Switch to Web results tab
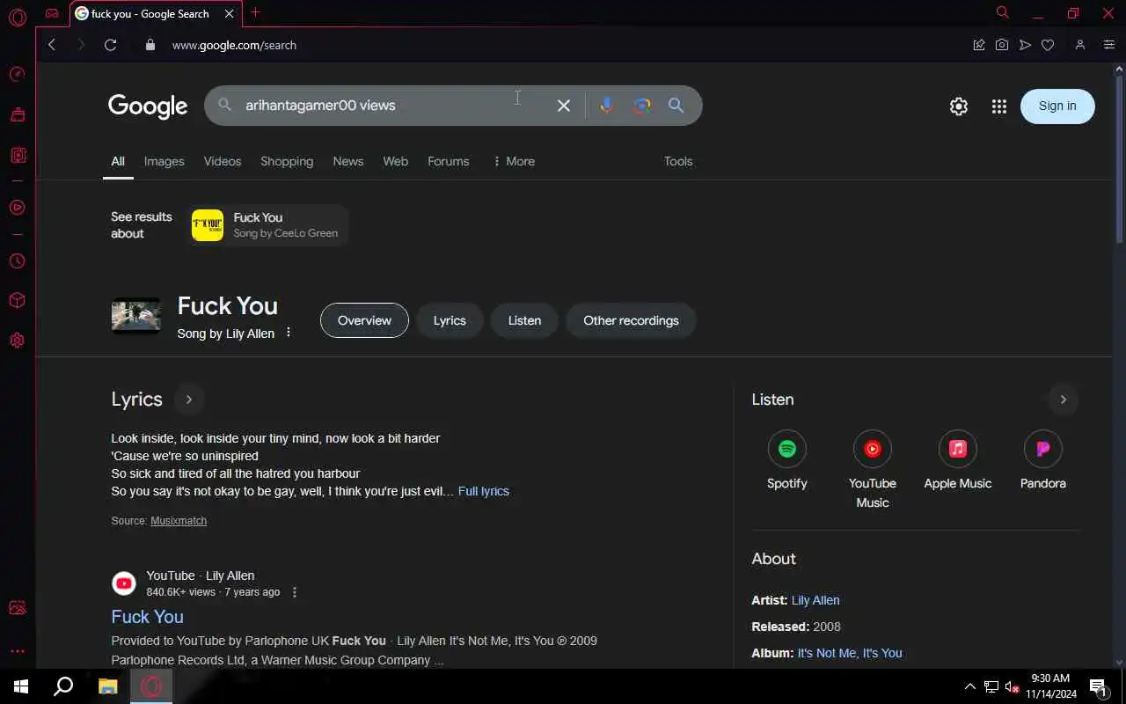Viewport: 1126px width, 704px height. [x=396, y=161]
